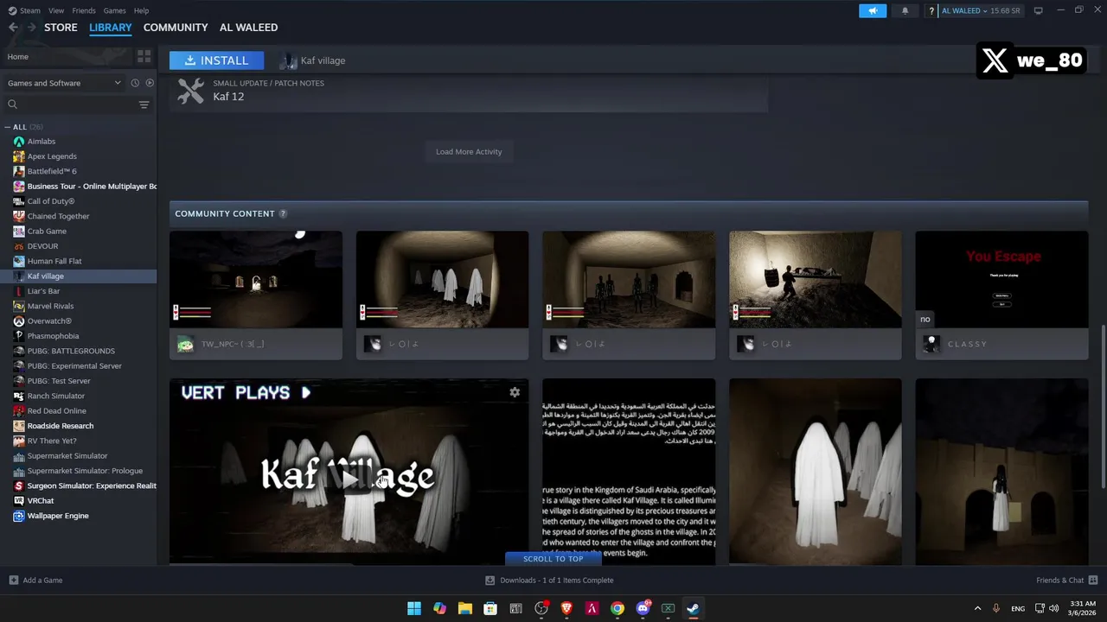Open File Explorer from taskbar
The width and height of the screenshot is (1107, 622).
point(464,608)
